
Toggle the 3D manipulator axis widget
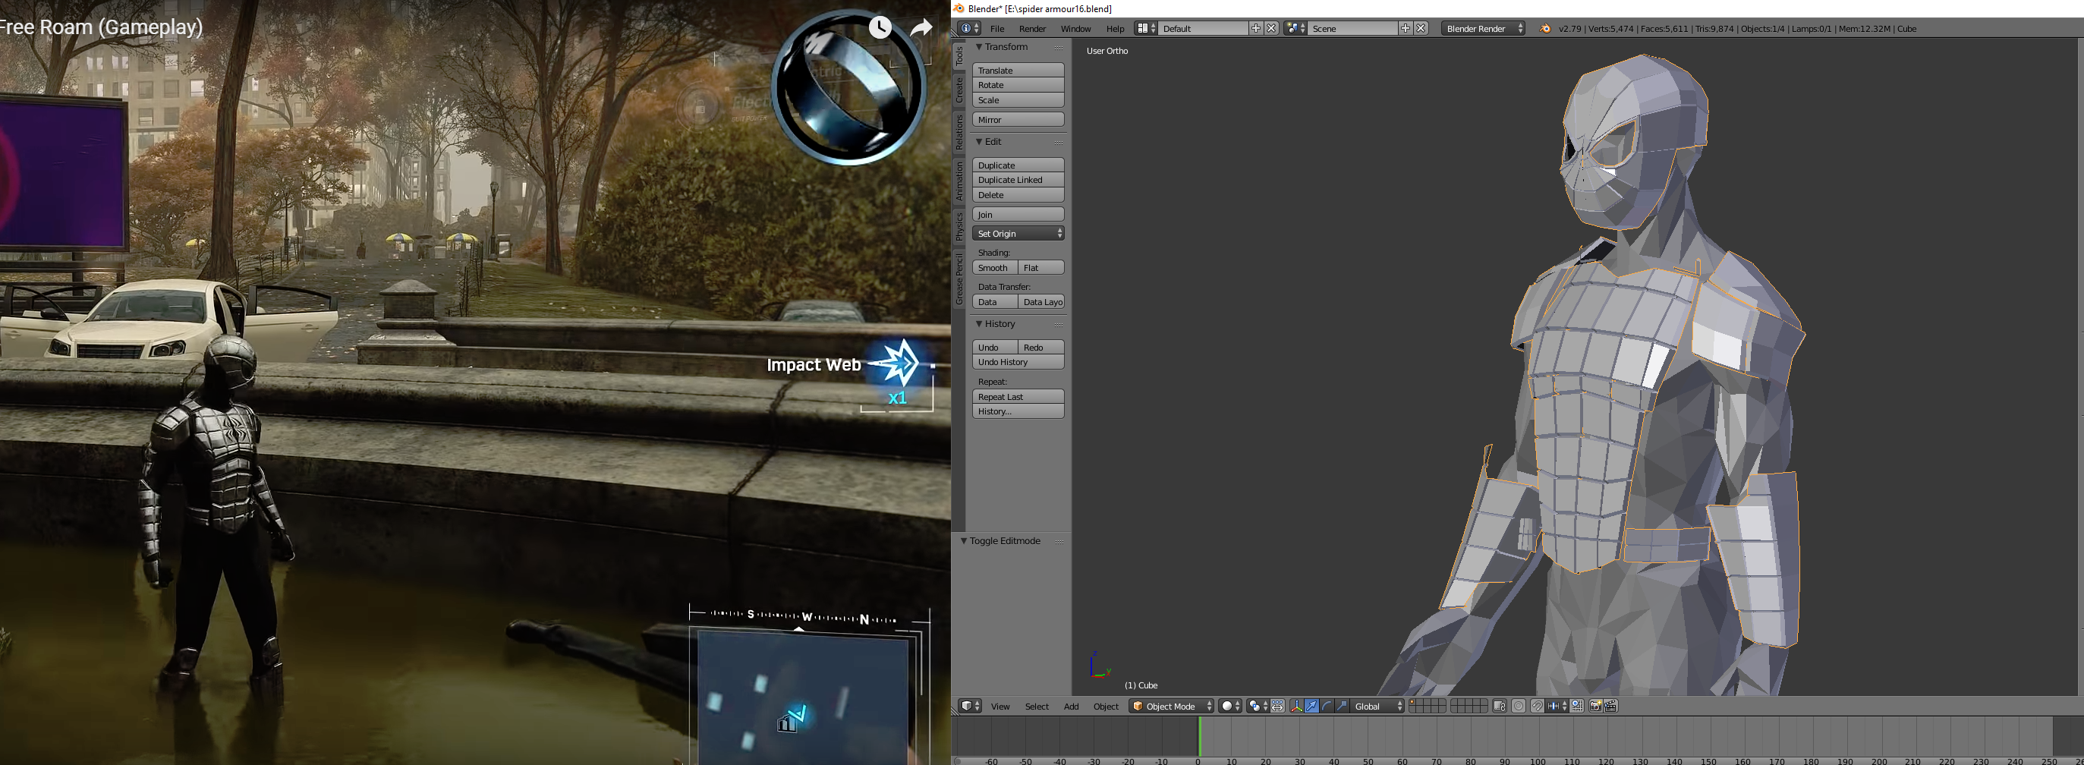(1298, 706)
